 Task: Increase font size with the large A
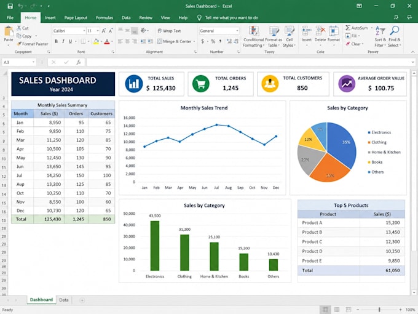click(x=104, y=31)
